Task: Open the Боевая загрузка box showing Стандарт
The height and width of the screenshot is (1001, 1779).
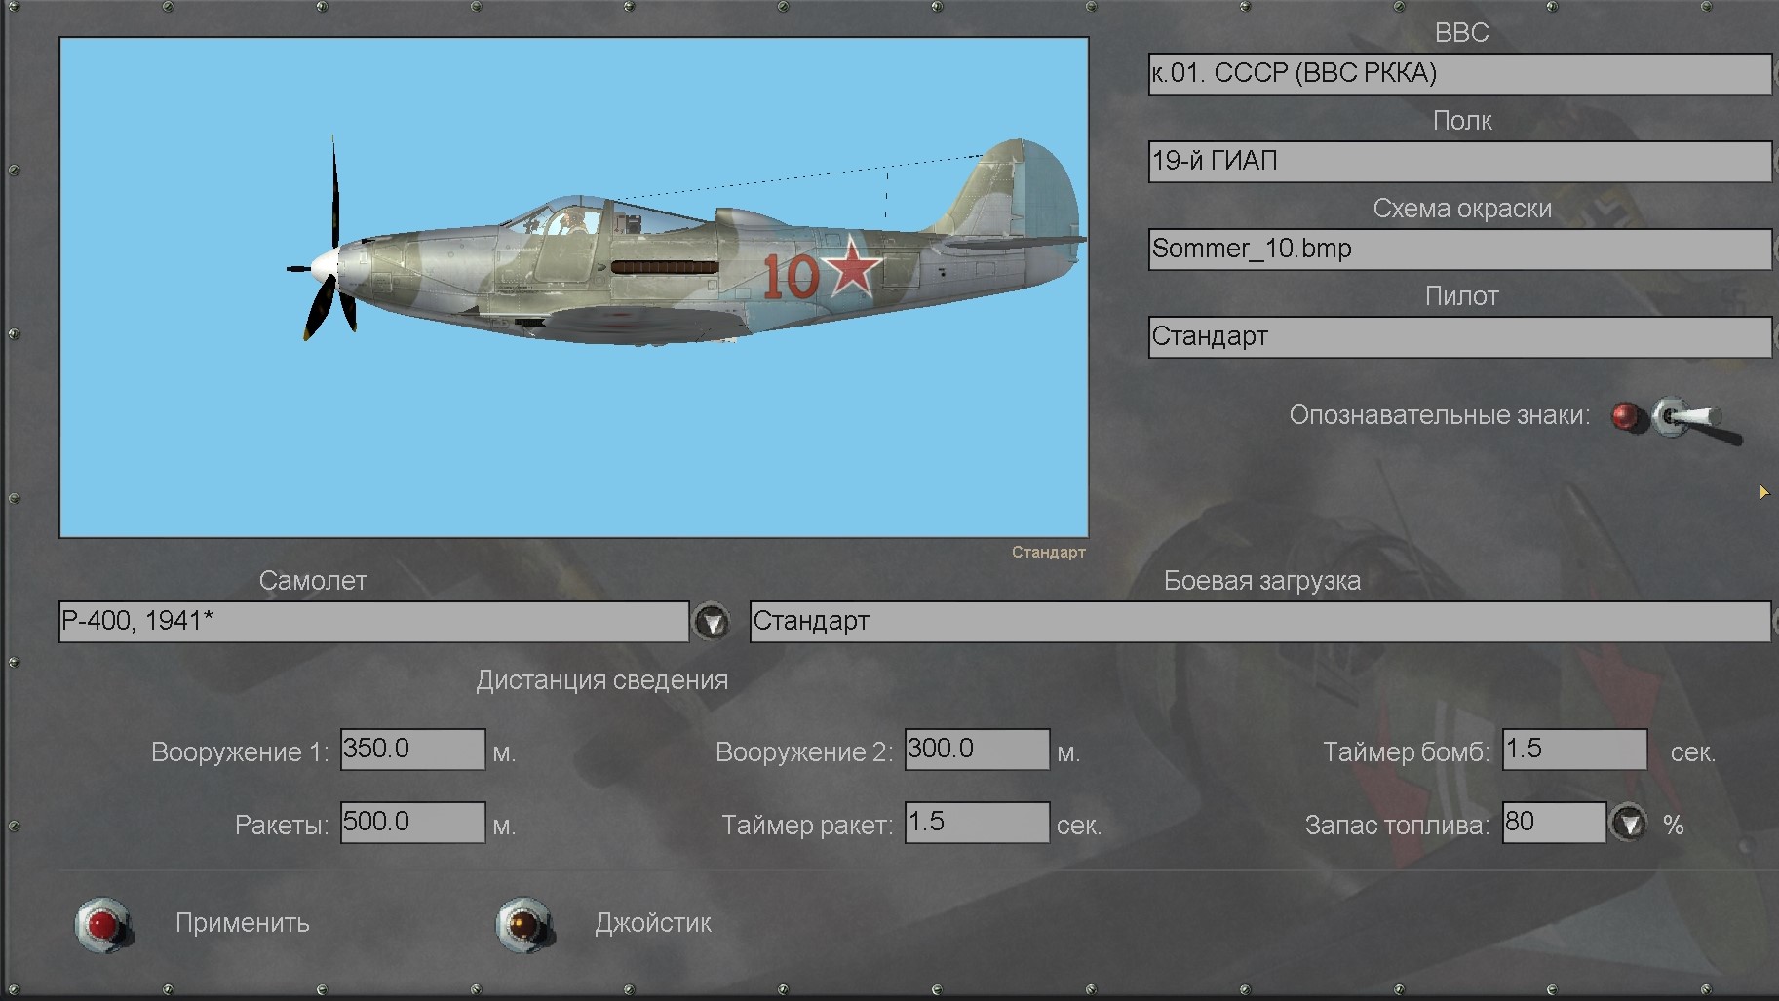Action: (1260, 622)
